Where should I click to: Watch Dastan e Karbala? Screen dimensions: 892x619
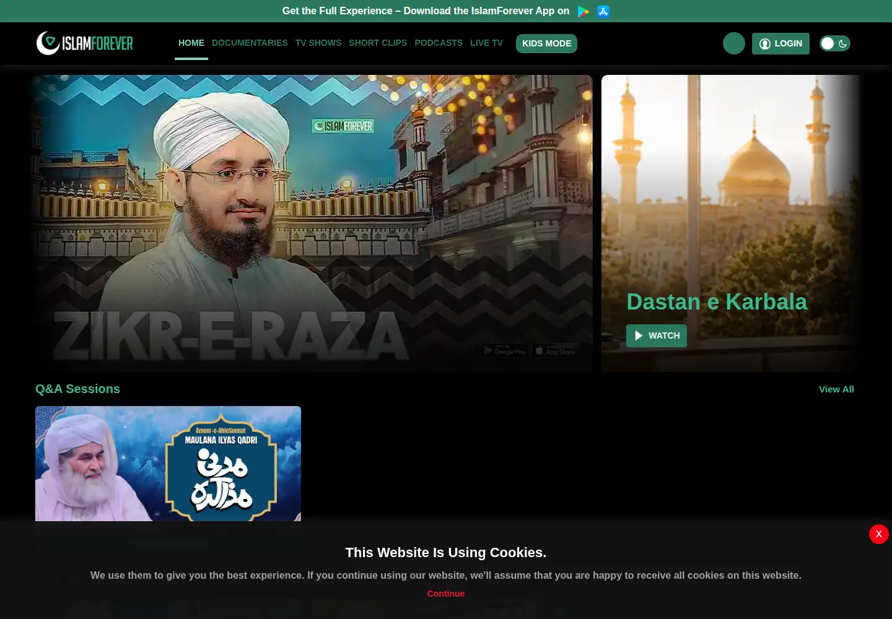pos(657,335)
